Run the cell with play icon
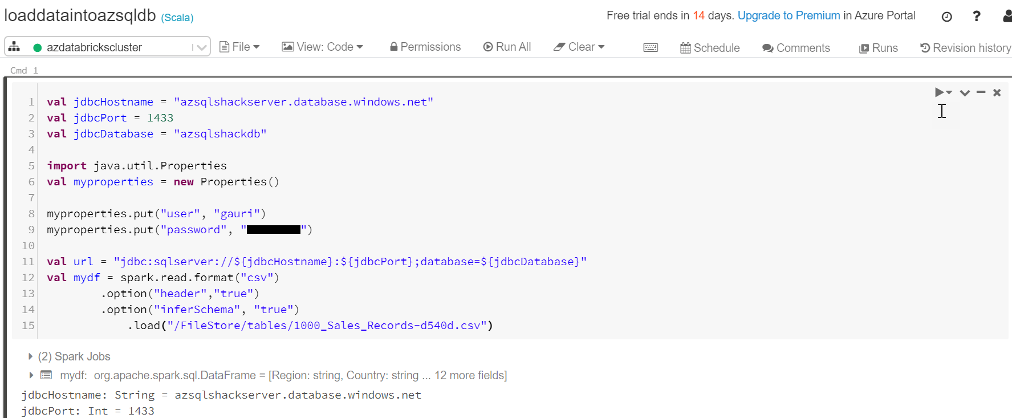Screen dimensions: 1012x418 pos(939,92)
